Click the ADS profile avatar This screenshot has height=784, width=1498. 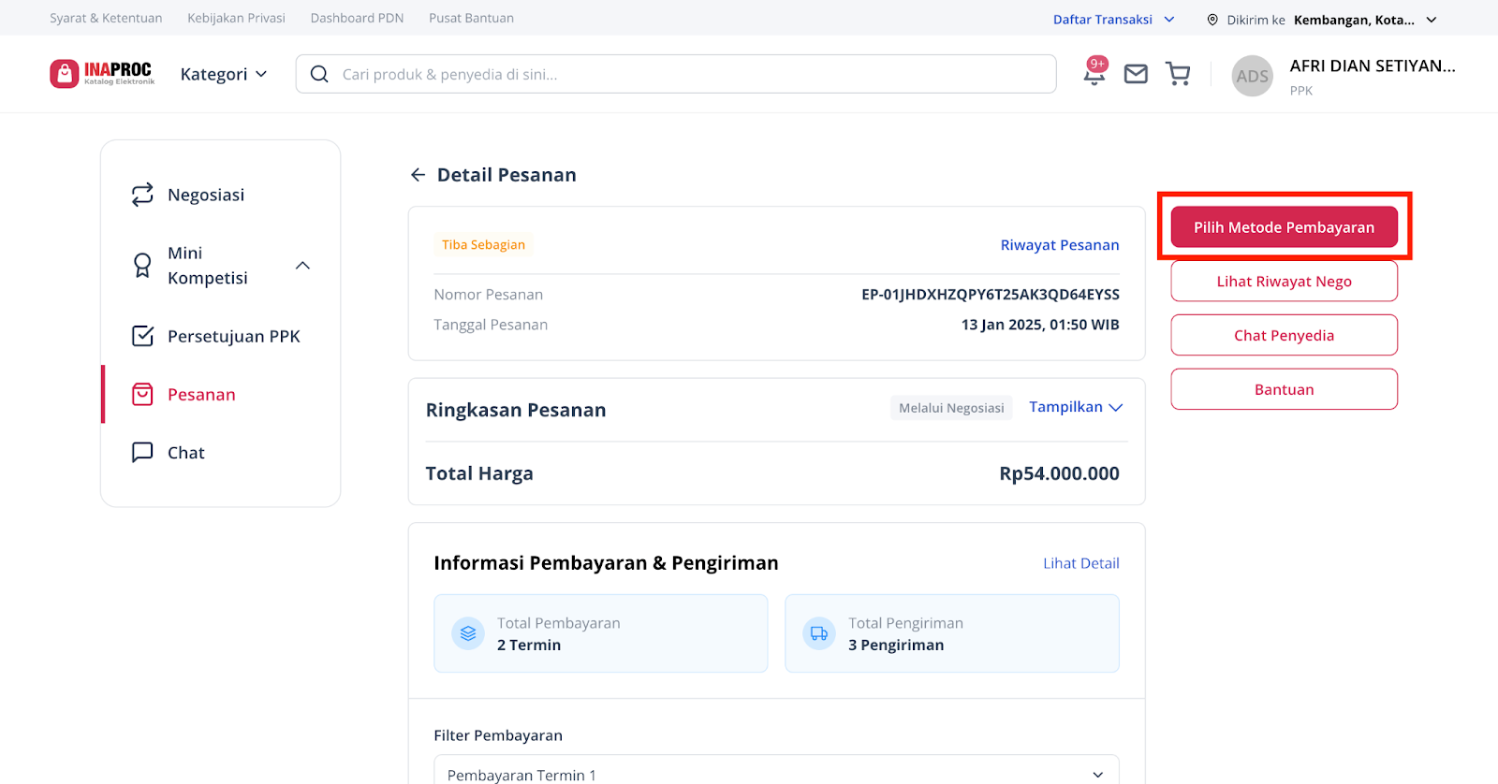1252,76
